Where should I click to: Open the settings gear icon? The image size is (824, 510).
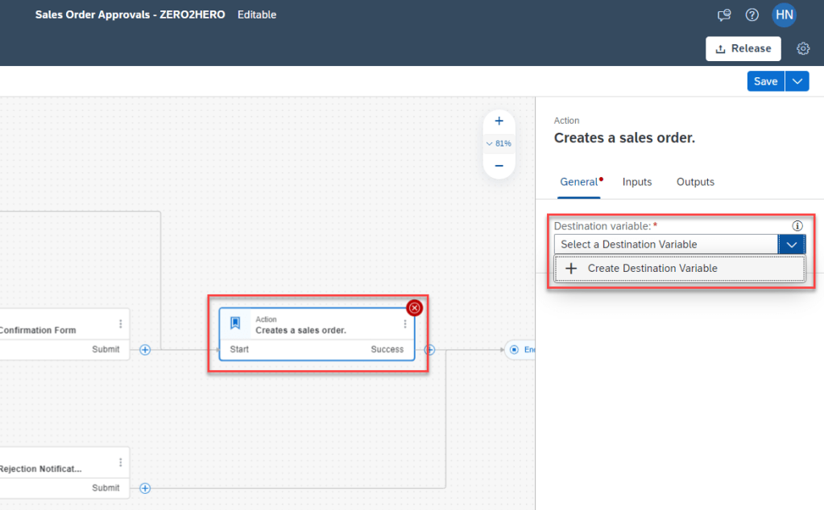point(802,49)
